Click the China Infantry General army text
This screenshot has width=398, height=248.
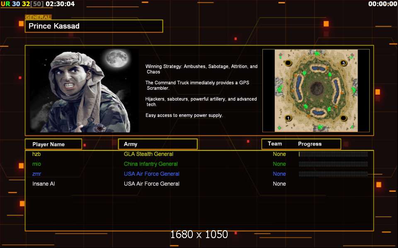coord(151,164)
